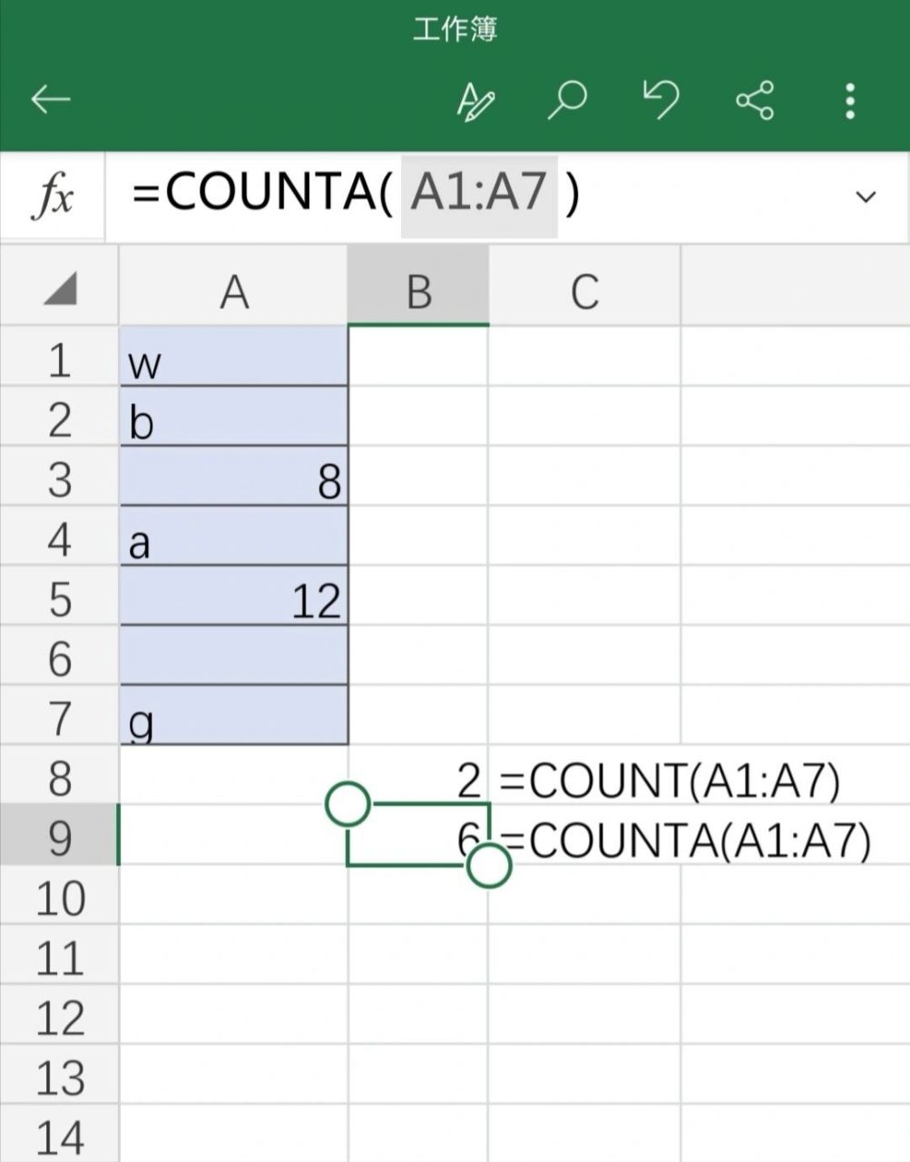Tap the 工作簿 workbook title
The width and height of the screenshot is (910, 1162).
click(x=455, y=25)
